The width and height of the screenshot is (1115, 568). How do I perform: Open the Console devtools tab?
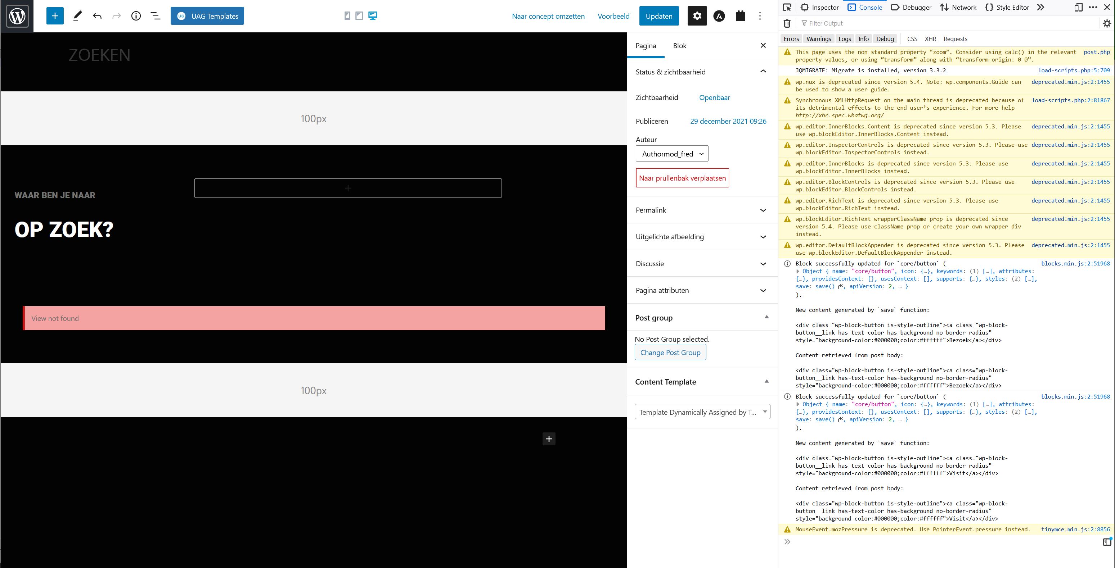pyautogui.click(x=865, y=7)
